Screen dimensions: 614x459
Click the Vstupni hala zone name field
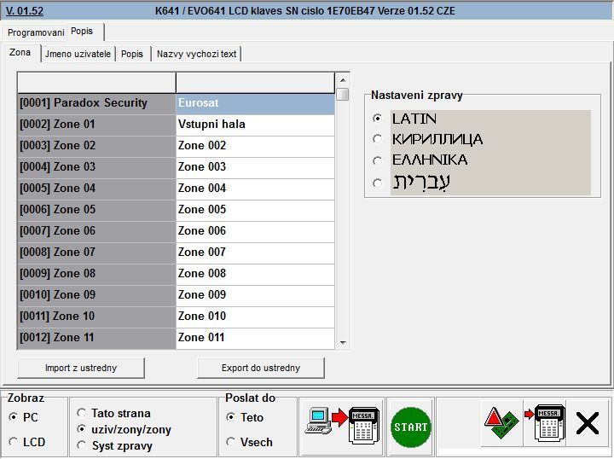(x=254, y=125)
